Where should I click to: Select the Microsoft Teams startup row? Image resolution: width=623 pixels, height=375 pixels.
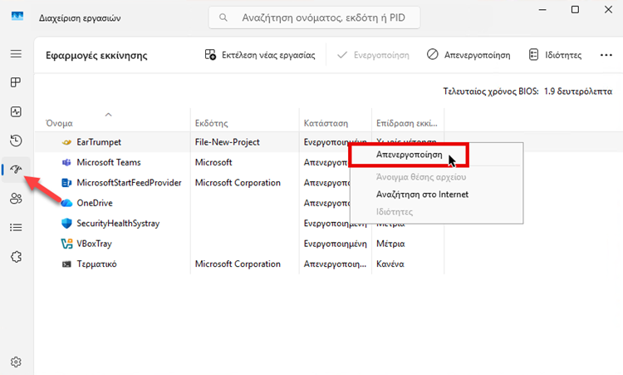point(108,162)
